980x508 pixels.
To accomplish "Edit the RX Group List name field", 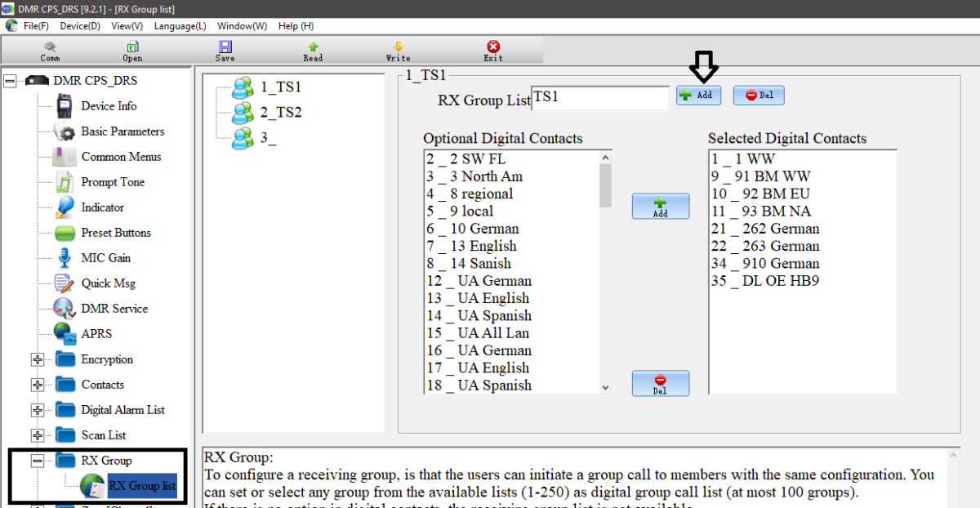I will click(x=600, y=97).
